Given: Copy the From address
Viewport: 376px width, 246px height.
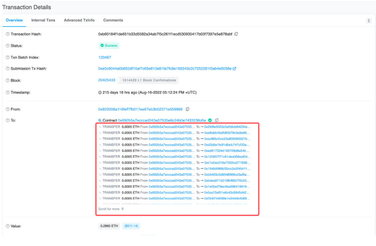Looking at the screenshot, I should 187,109.
